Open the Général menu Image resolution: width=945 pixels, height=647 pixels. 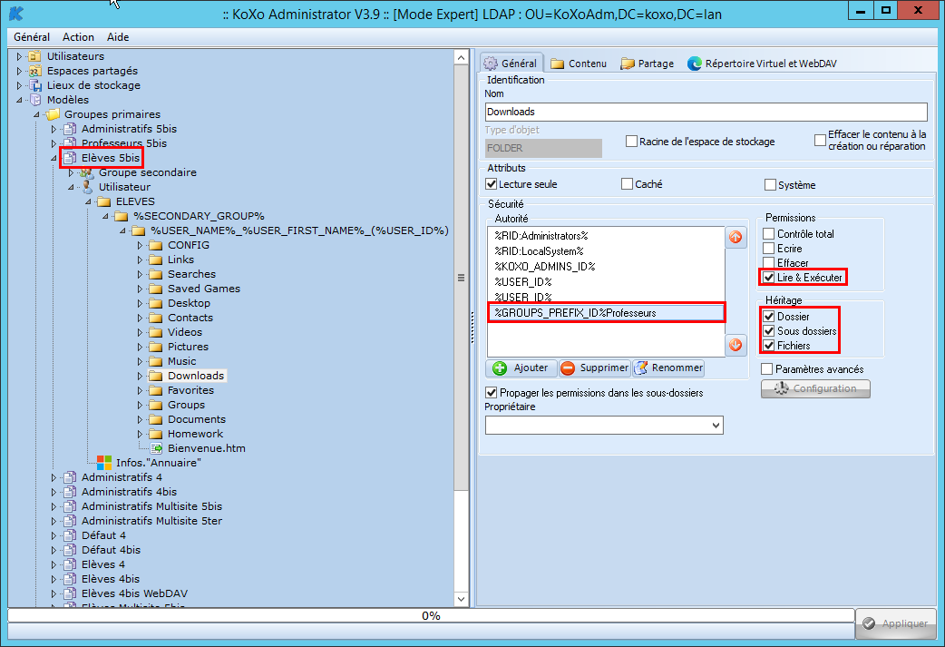point(32,37)
